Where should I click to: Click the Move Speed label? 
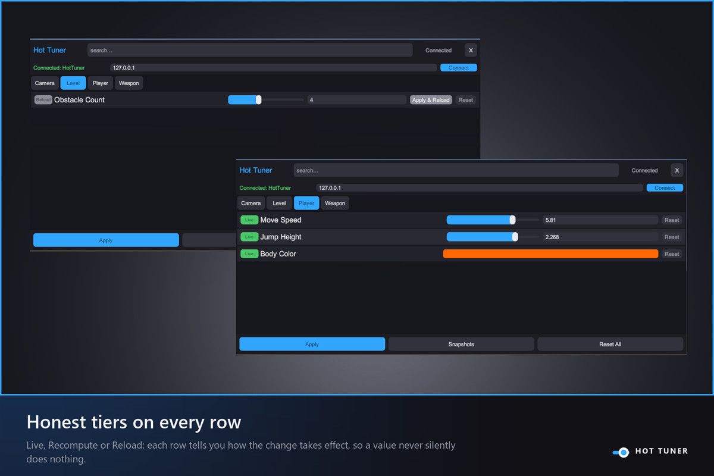(x=281, y=220)
